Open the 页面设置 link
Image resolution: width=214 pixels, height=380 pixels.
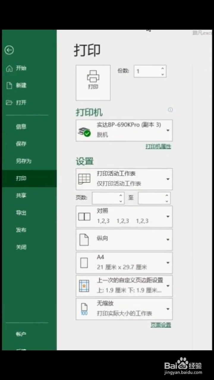(161, 325)
